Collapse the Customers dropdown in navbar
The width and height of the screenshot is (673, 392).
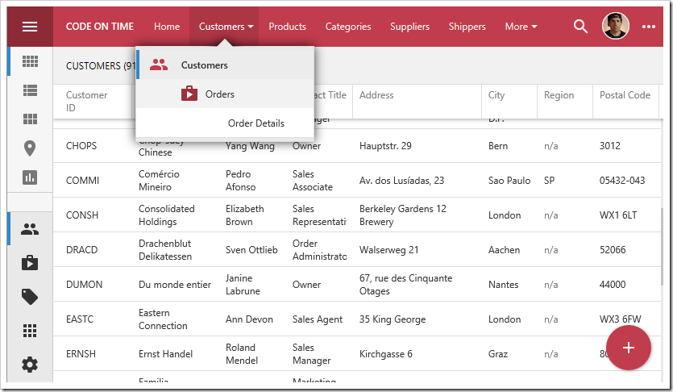226,27
